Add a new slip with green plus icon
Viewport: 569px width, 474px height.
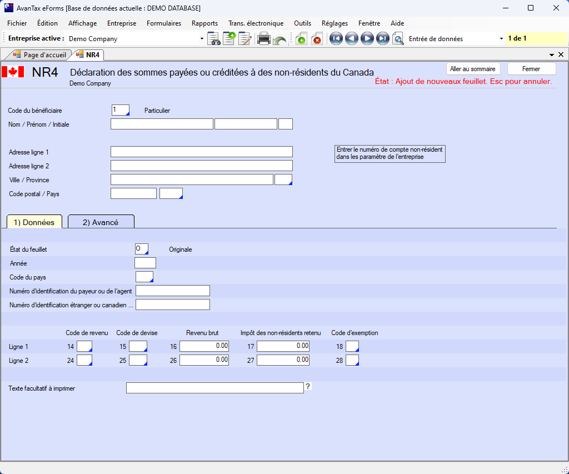click(x=301, y=39)
